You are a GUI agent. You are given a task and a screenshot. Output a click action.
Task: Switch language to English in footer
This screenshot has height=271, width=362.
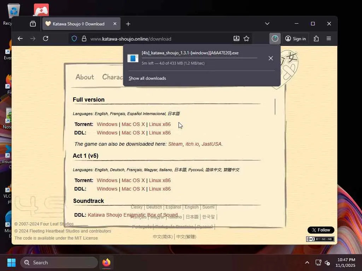191,207
